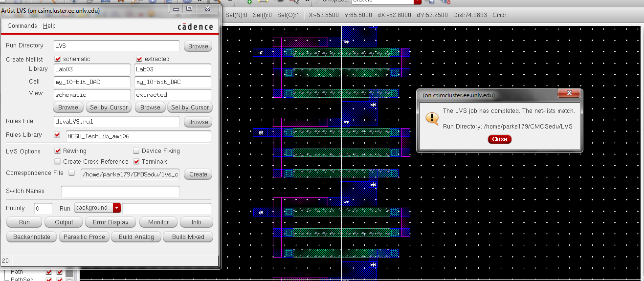The image size is (644, 281).
Task: Click Browse next to Run Directory
Action: coord(198,46)
